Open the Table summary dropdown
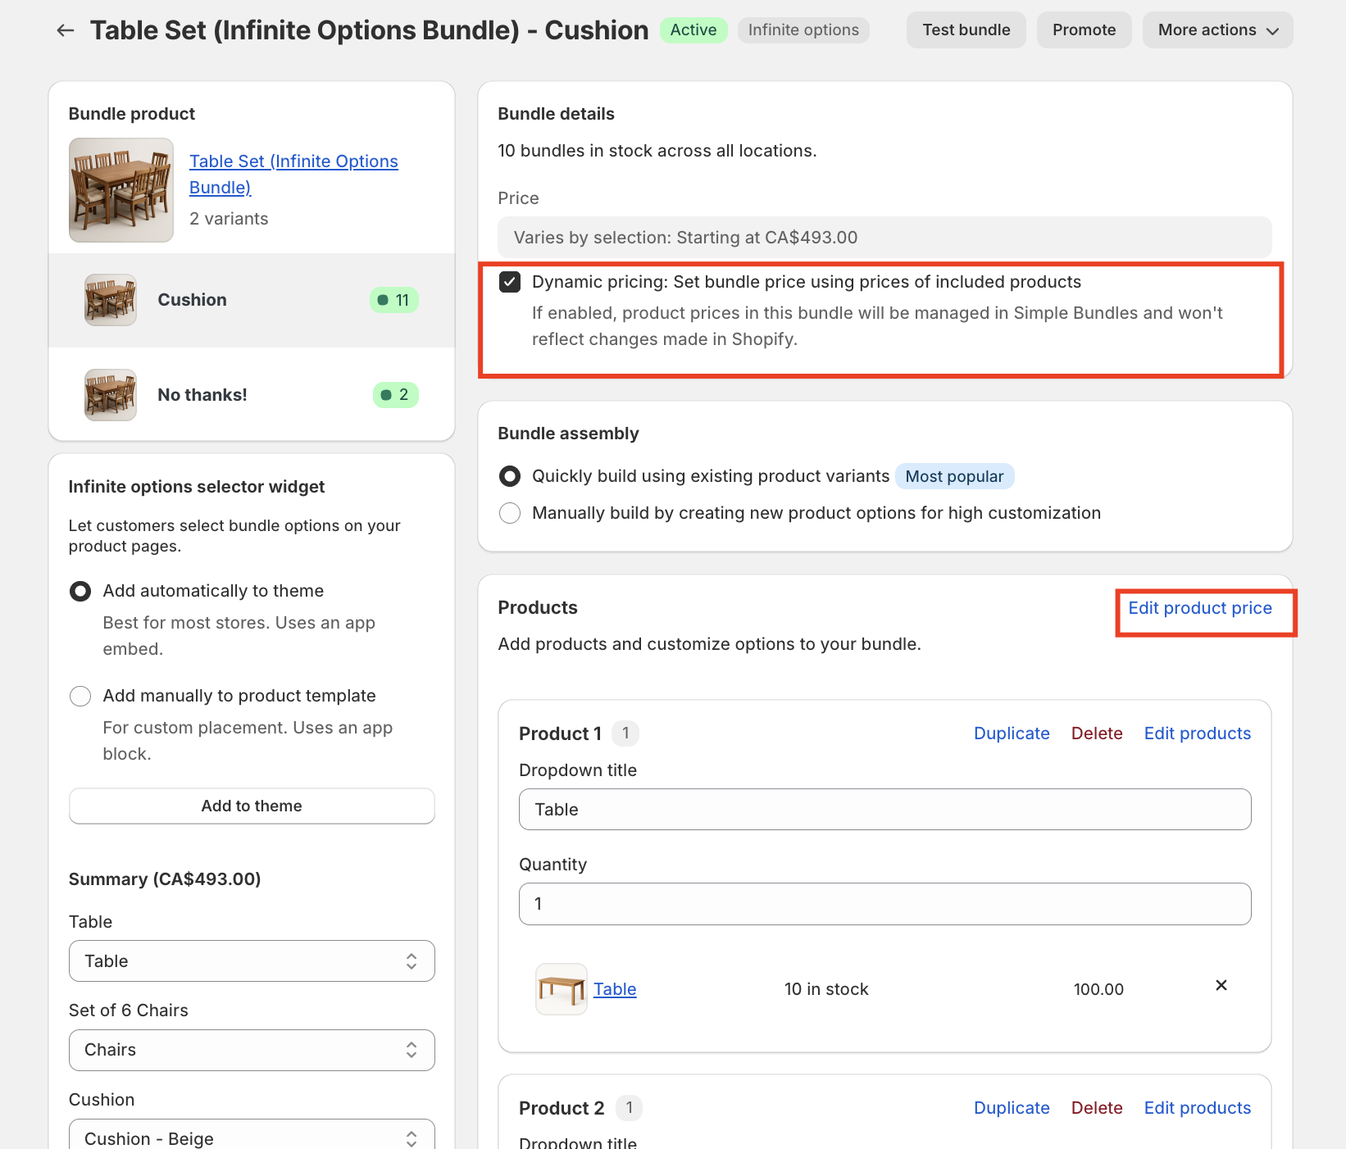This screenshot has width=1346, height=1149. (252, 961)
